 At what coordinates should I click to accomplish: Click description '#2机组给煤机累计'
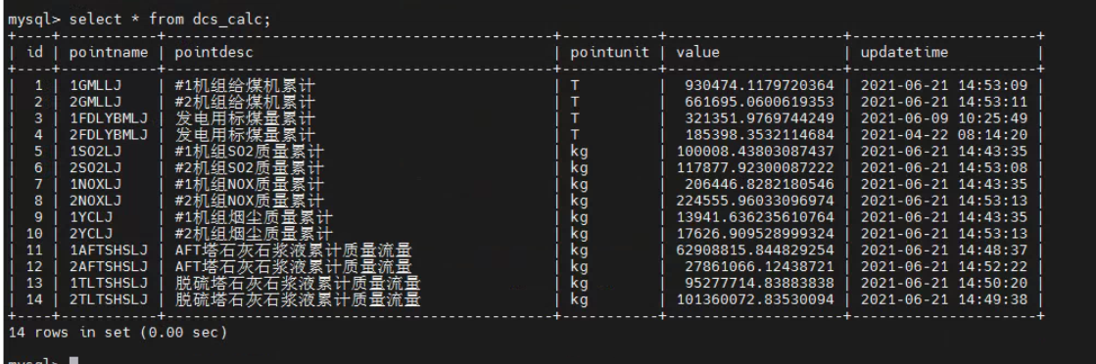pos(245,103)
